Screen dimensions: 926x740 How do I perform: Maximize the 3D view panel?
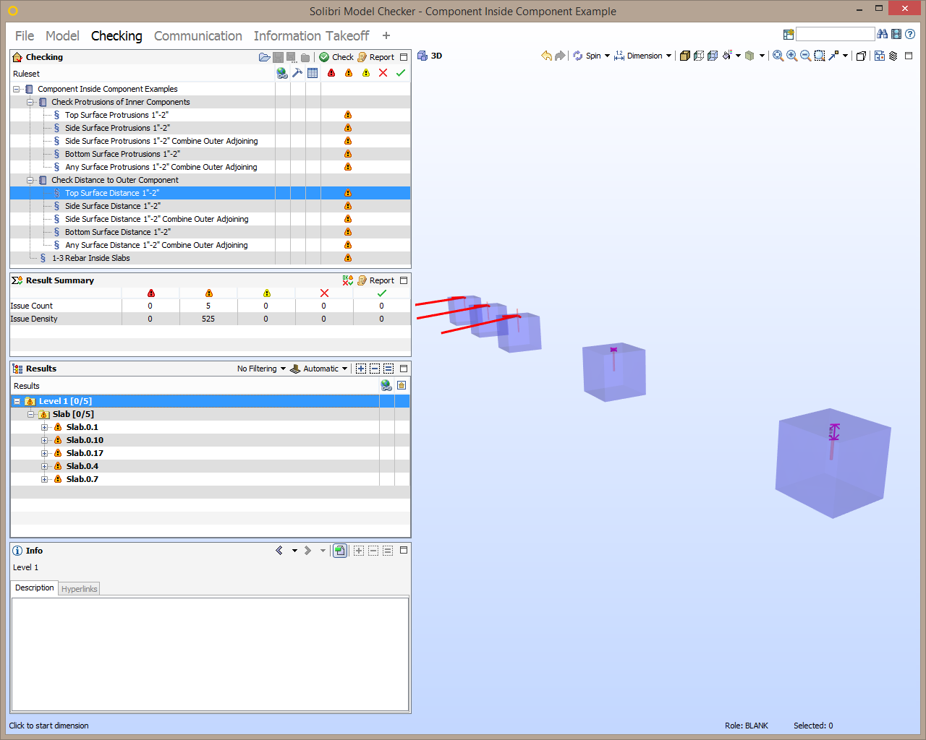click(909, 56)
